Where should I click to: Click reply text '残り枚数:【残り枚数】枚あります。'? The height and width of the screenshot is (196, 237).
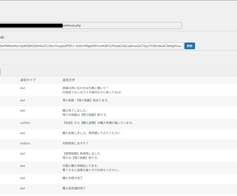(86, 100)
